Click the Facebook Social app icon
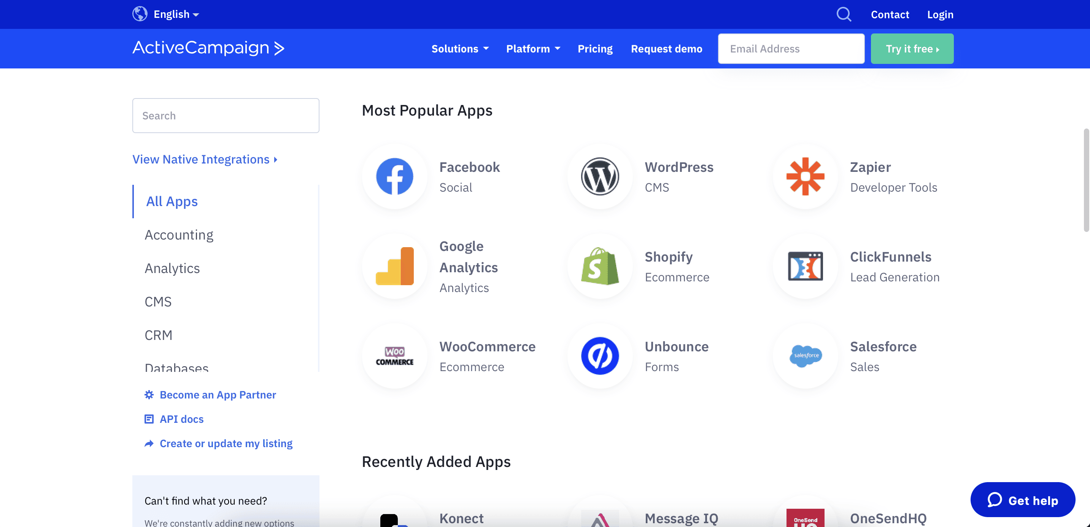Viewport: 1090px width, 527px height. click(394, 176)
